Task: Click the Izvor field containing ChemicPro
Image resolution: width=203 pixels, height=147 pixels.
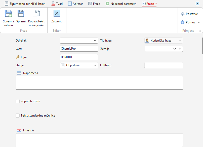Action: coord(79,49)
